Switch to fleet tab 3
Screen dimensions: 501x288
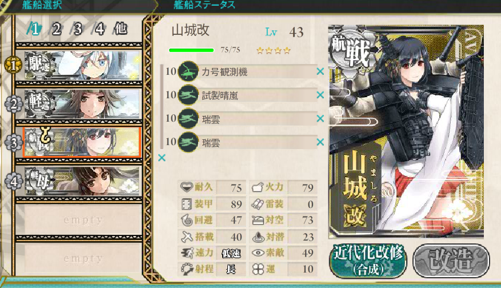(x=78, y=29)
